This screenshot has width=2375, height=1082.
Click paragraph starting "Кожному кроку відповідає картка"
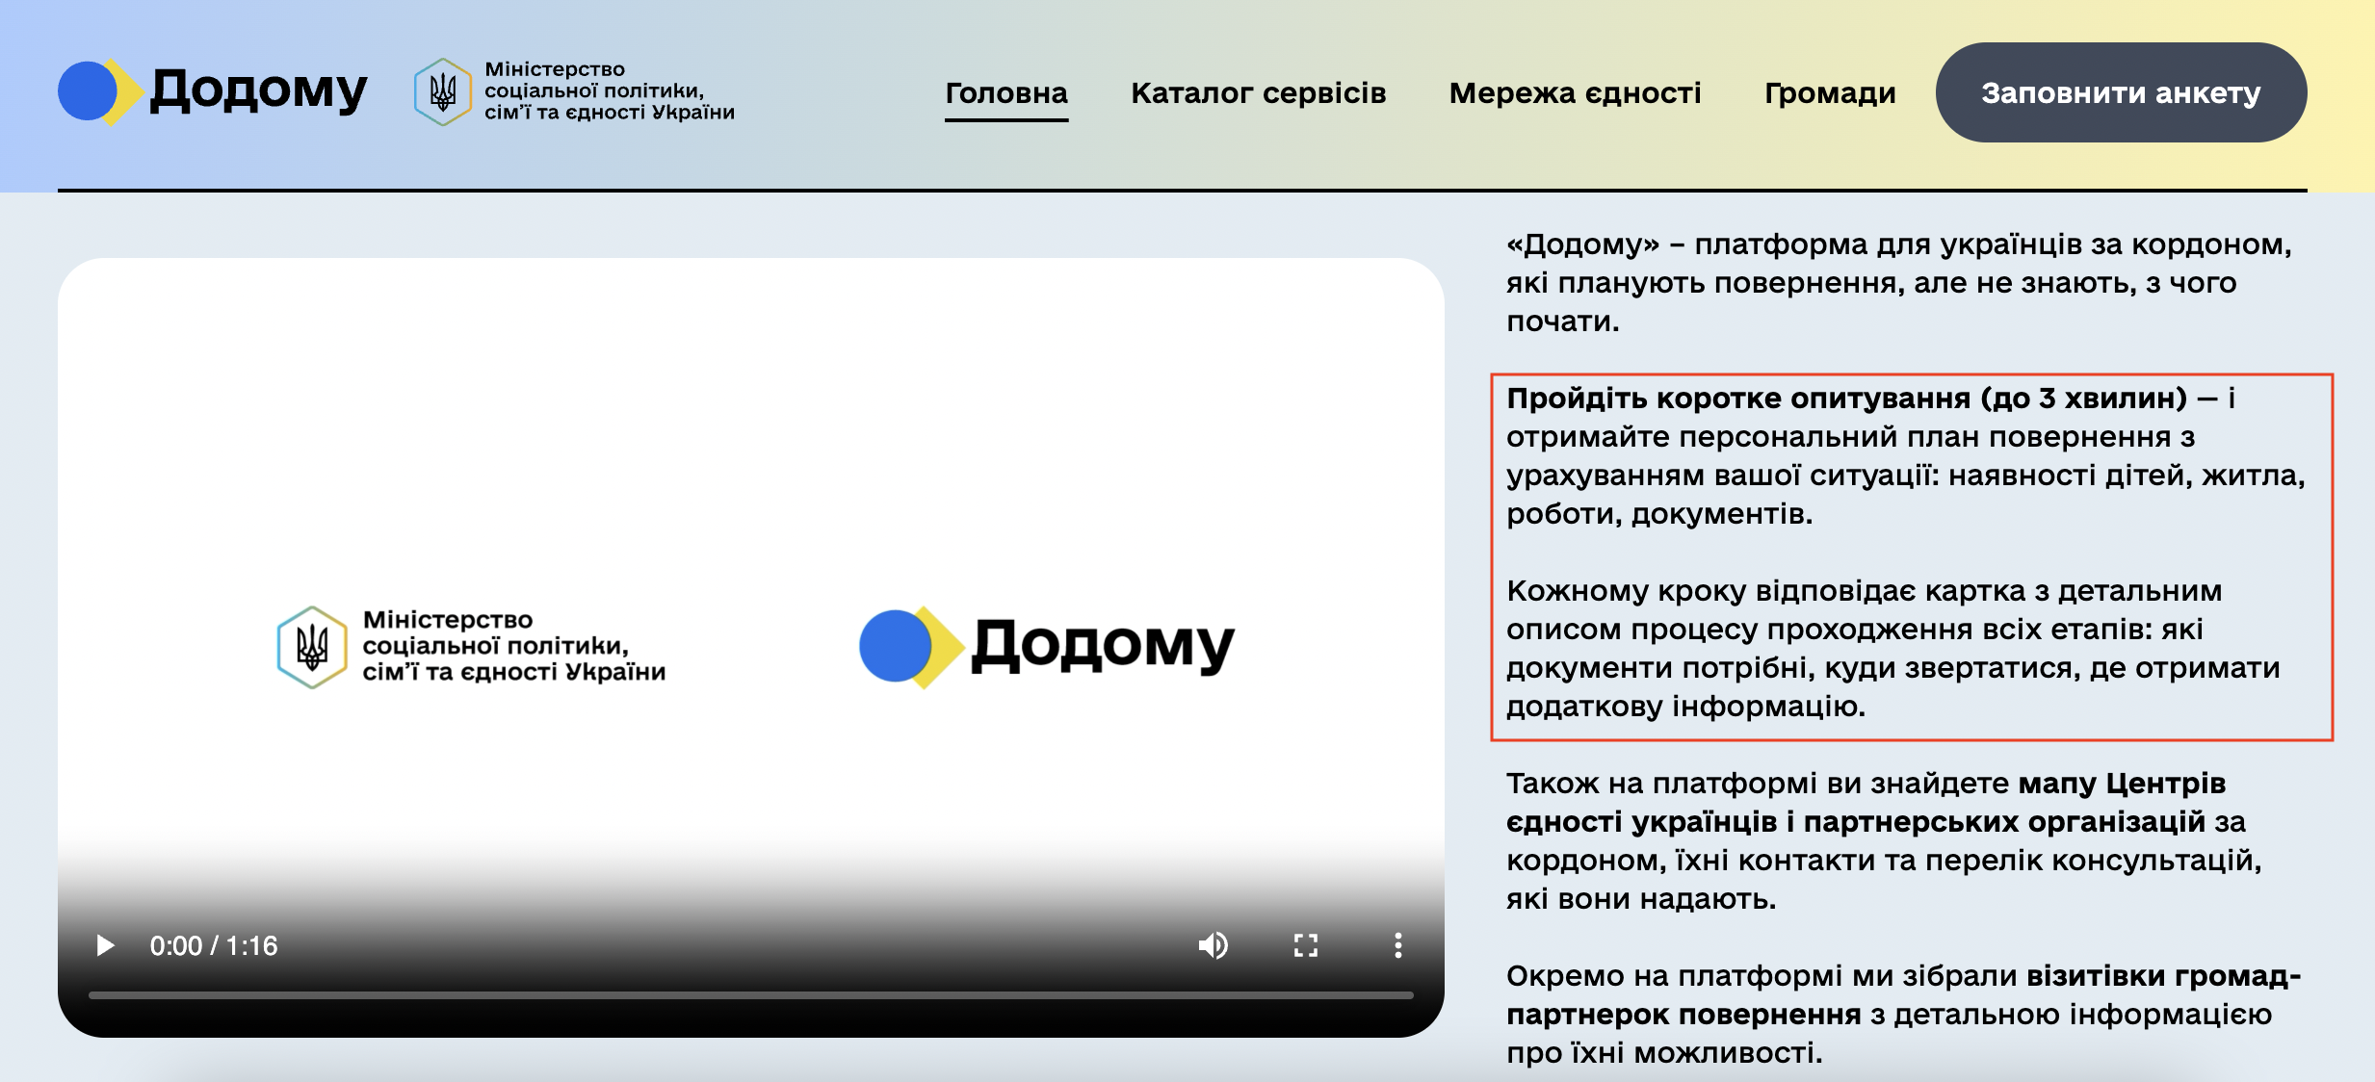pyautogui.click(x=1892, y=648)
